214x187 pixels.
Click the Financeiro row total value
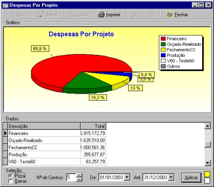point(93,133)
